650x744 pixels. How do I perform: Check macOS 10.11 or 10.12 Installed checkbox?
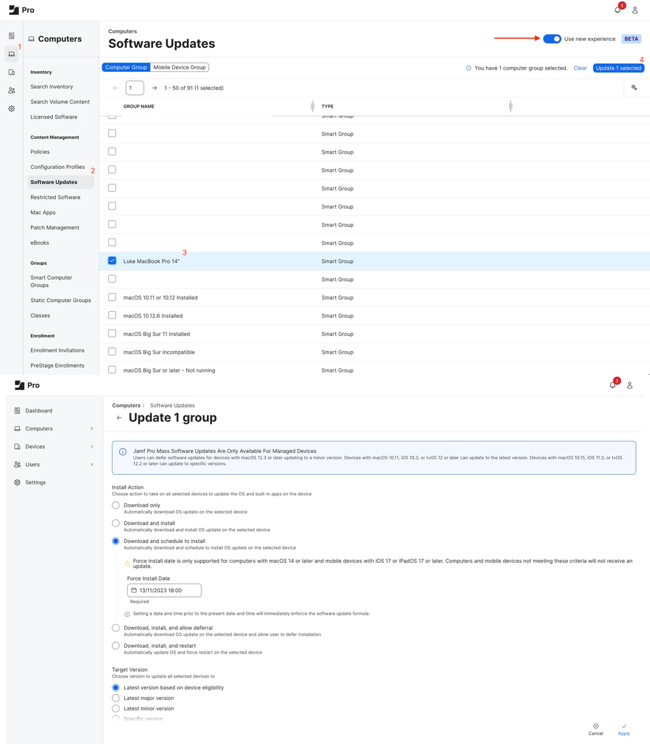click(112, 297)
